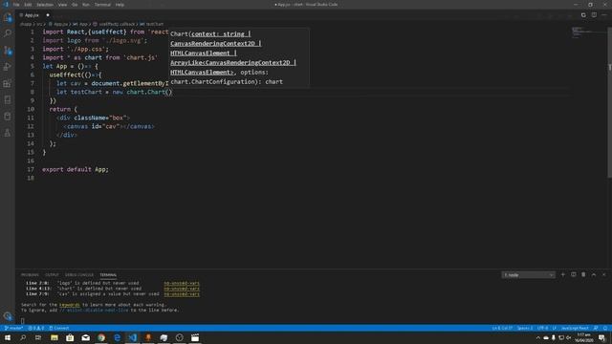This screenshot has height=344, width=612.
Task: Kill terminal with trash icon
Action: point(583,274)
